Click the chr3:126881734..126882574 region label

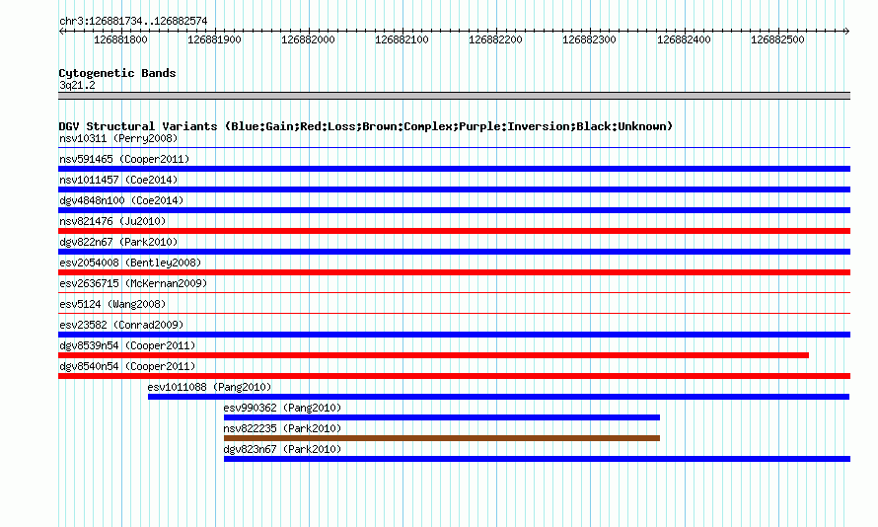pos(133,22)
